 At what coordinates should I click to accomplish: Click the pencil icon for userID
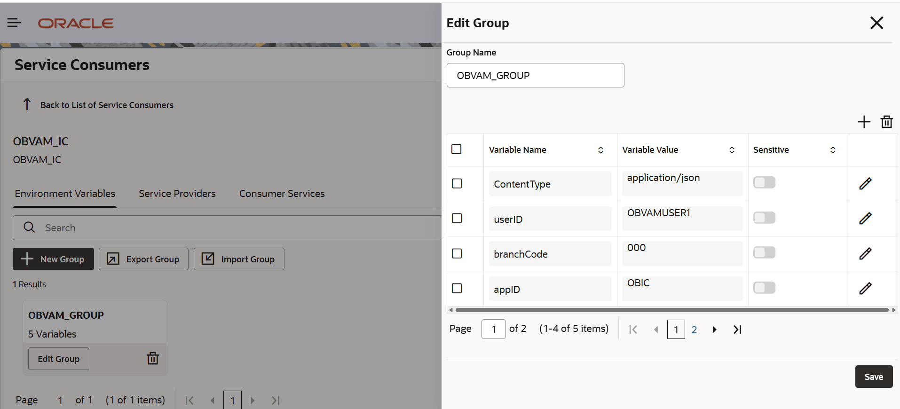tap(865, 219)
